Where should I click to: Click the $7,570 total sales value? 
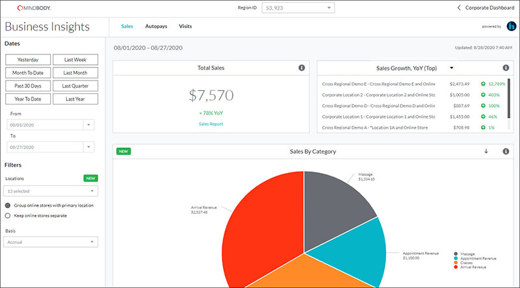click(211, 95)
